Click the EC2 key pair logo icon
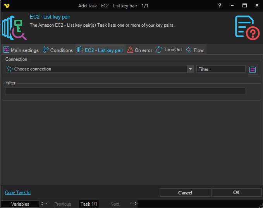The height and width of the screenshot is (208, 263). (x=14, y=27)
